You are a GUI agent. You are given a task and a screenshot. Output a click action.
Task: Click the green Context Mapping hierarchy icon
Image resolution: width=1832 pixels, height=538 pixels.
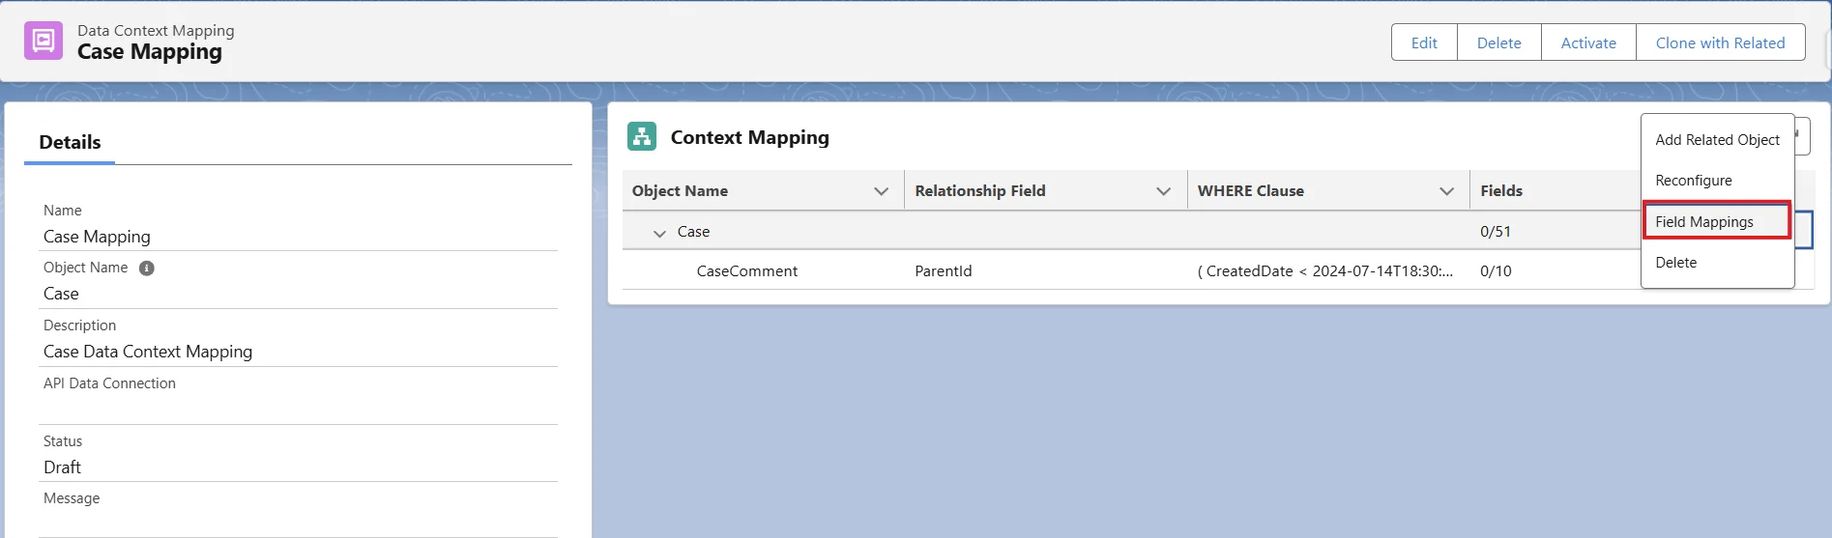click(x=641, y=136)
